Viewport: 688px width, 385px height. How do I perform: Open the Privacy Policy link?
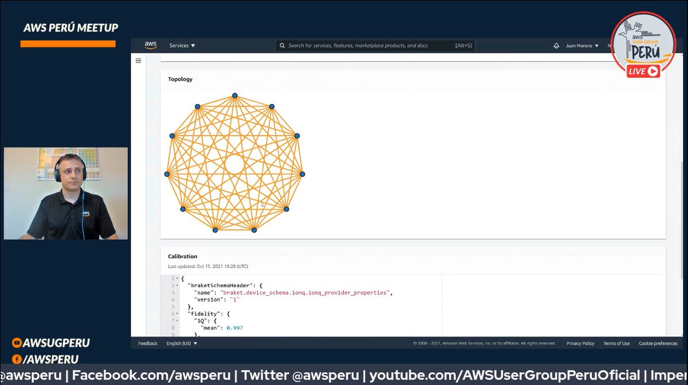[580, 343]
